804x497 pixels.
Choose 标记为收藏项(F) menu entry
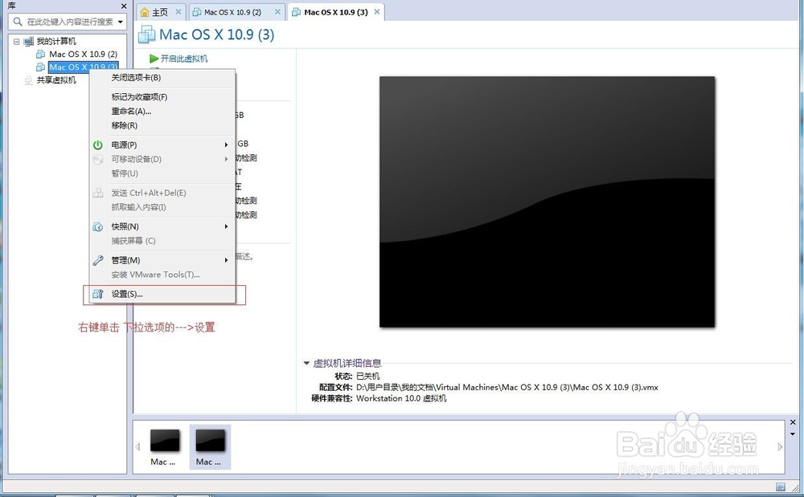tap(139, 96)
